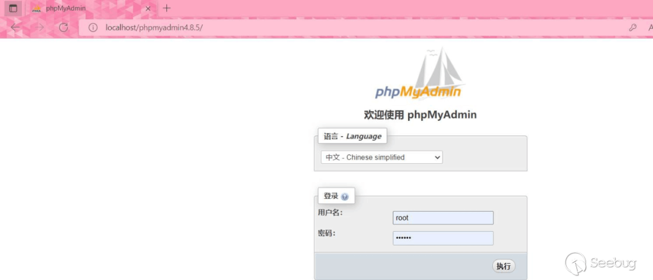This screenshot has width=653, height=280.
Task: Focus the password field
Action: 443,238
